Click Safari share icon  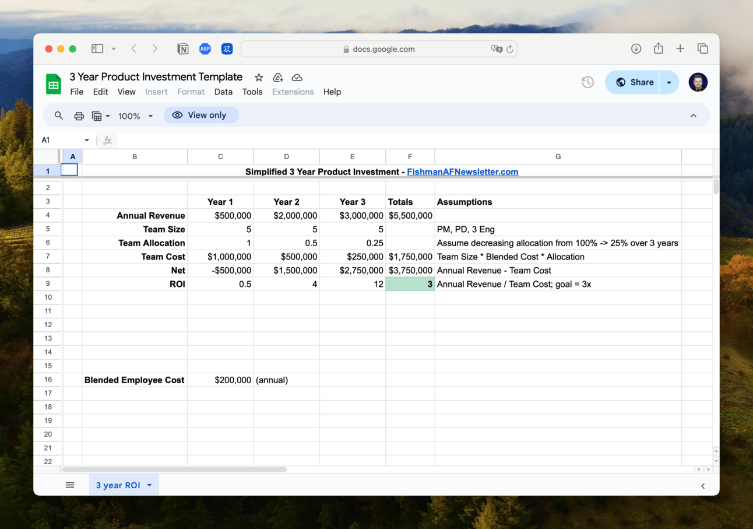tap(659, 48)
